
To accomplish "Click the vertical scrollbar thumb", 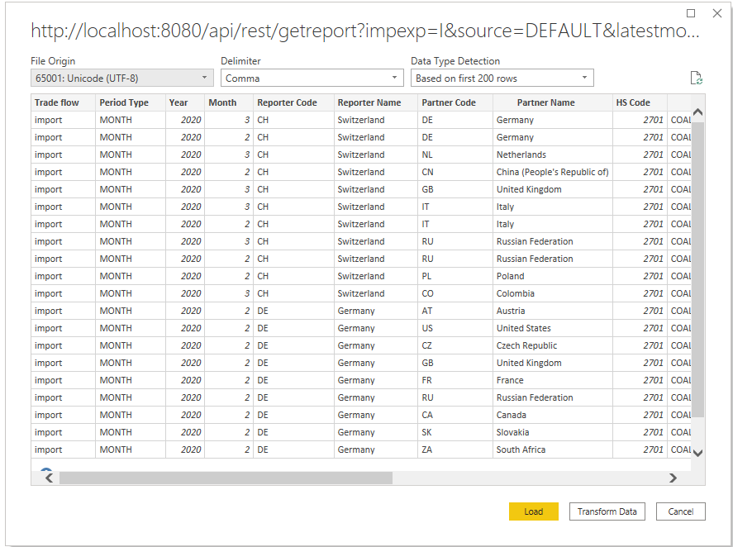I will (x=698, y=269).
